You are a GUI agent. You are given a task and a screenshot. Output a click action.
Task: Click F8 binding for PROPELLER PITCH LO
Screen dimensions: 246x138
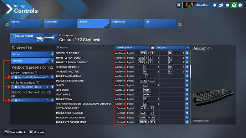(x=170, y=53)
